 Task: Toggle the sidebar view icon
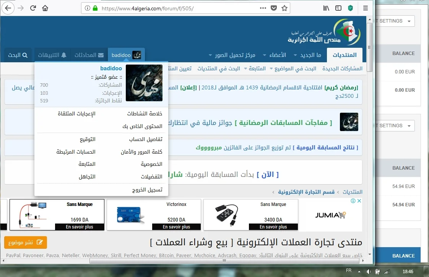338,8
